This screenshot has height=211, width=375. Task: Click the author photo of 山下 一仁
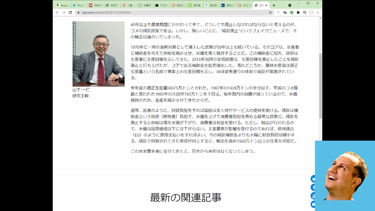click(x=98, y=54)
